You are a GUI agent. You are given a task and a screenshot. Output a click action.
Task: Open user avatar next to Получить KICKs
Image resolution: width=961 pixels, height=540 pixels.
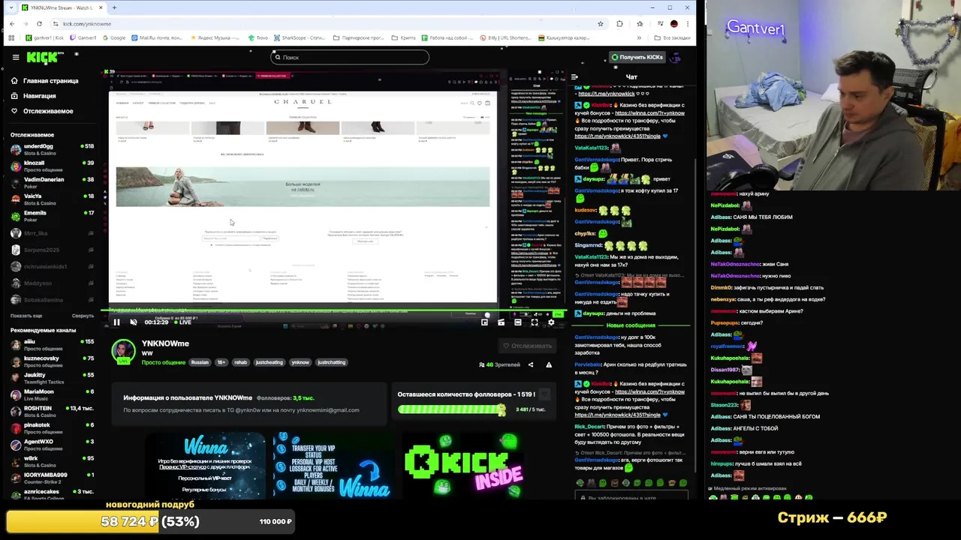click(x=676, y=57)
